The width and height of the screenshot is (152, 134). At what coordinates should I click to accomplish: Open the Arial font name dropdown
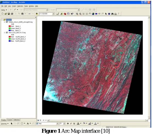point(57,124)
